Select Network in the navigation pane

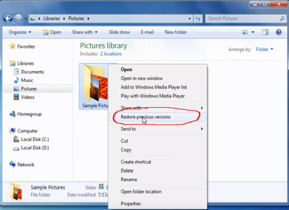pos(26,165)
